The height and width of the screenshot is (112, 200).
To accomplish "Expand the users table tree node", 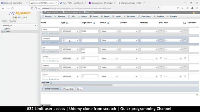I will (x=2, y=32).
